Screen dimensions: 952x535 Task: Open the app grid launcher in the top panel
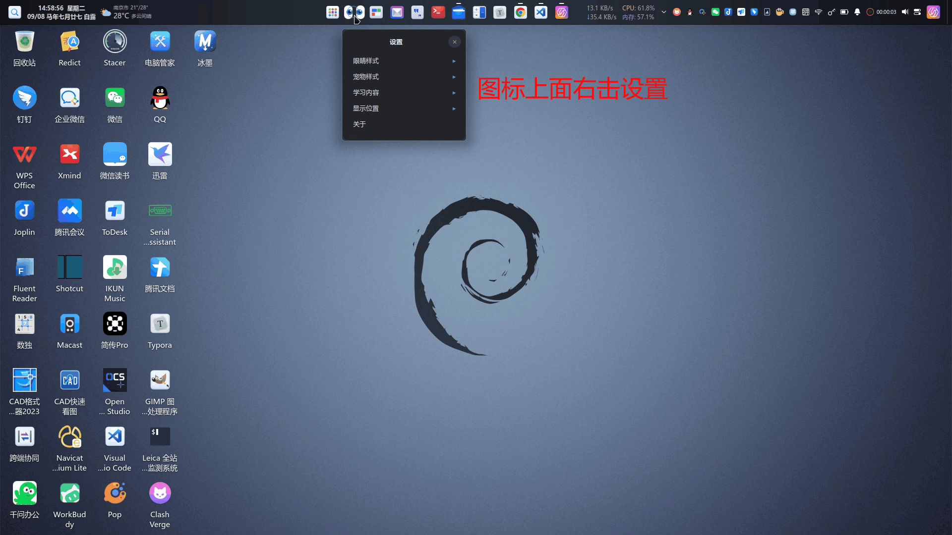pyautogui.click(x=333, y=12)
